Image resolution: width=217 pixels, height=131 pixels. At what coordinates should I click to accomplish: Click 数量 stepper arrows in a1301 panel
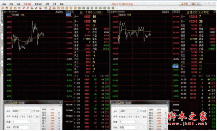[29, 122]
